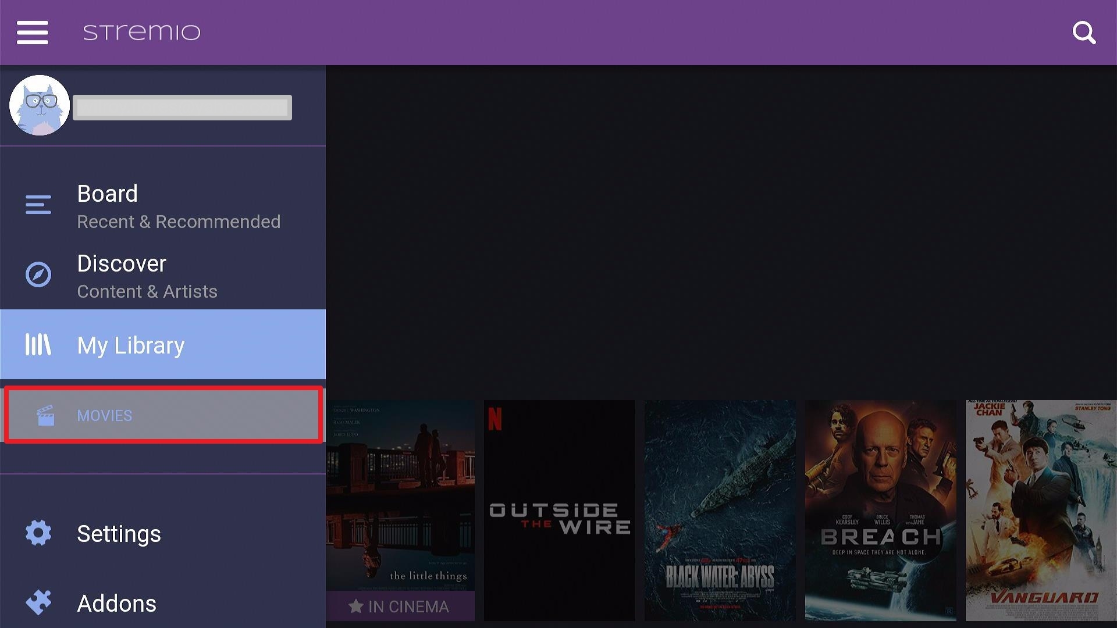Open the Breach movie poster

coord(881,510)
